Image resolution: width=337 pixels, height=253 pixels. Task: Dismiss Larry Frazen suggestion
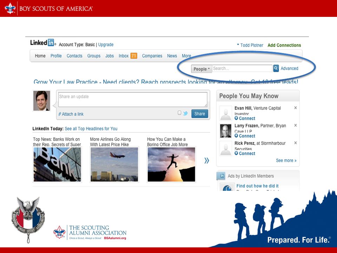[x=296, y=125]
